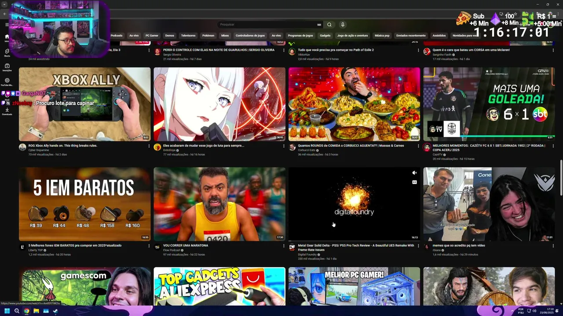The image size is (563, 316).
Task: Click the search magnifier button
Action: (329, 25)
